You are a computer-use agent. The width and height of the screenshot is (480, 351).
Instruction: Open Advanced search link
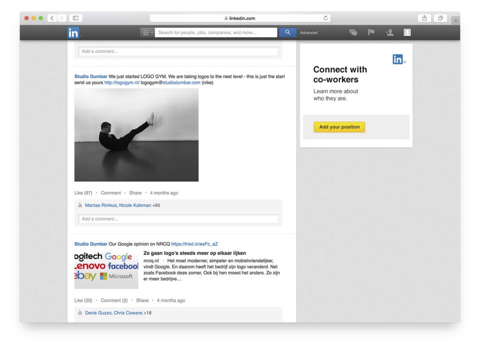coord(308,33)
